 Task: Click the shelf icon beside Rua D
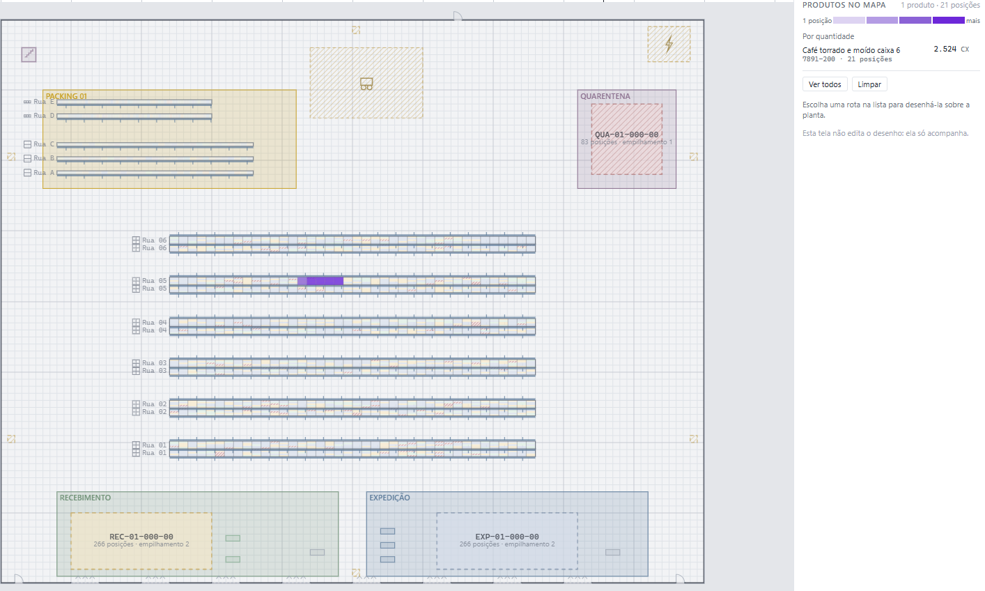click(x=27, y=116)
